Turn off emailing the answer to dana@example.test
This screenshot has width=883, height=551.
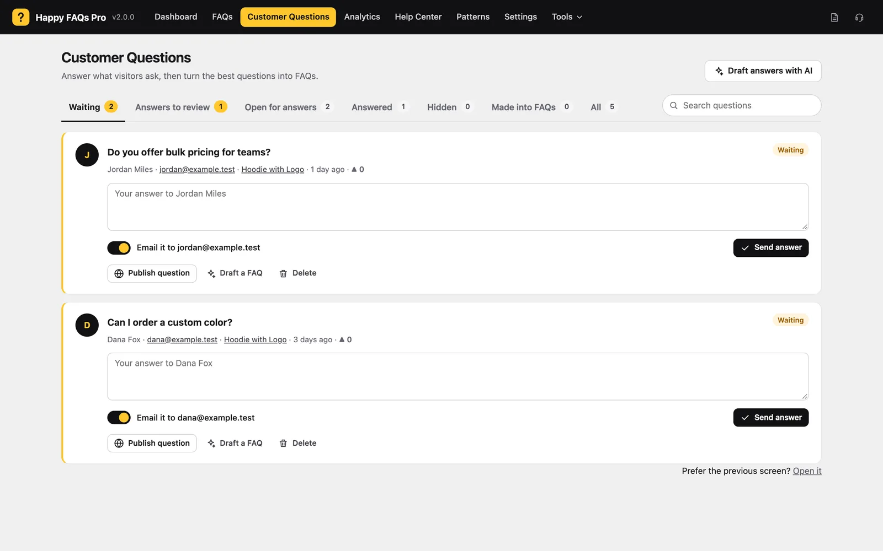pos(119,418)
